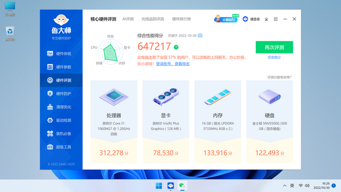Click the version number 6.1022.3440.1020
This screenshot has height=192, width=341.
click(x=61, y=164)
